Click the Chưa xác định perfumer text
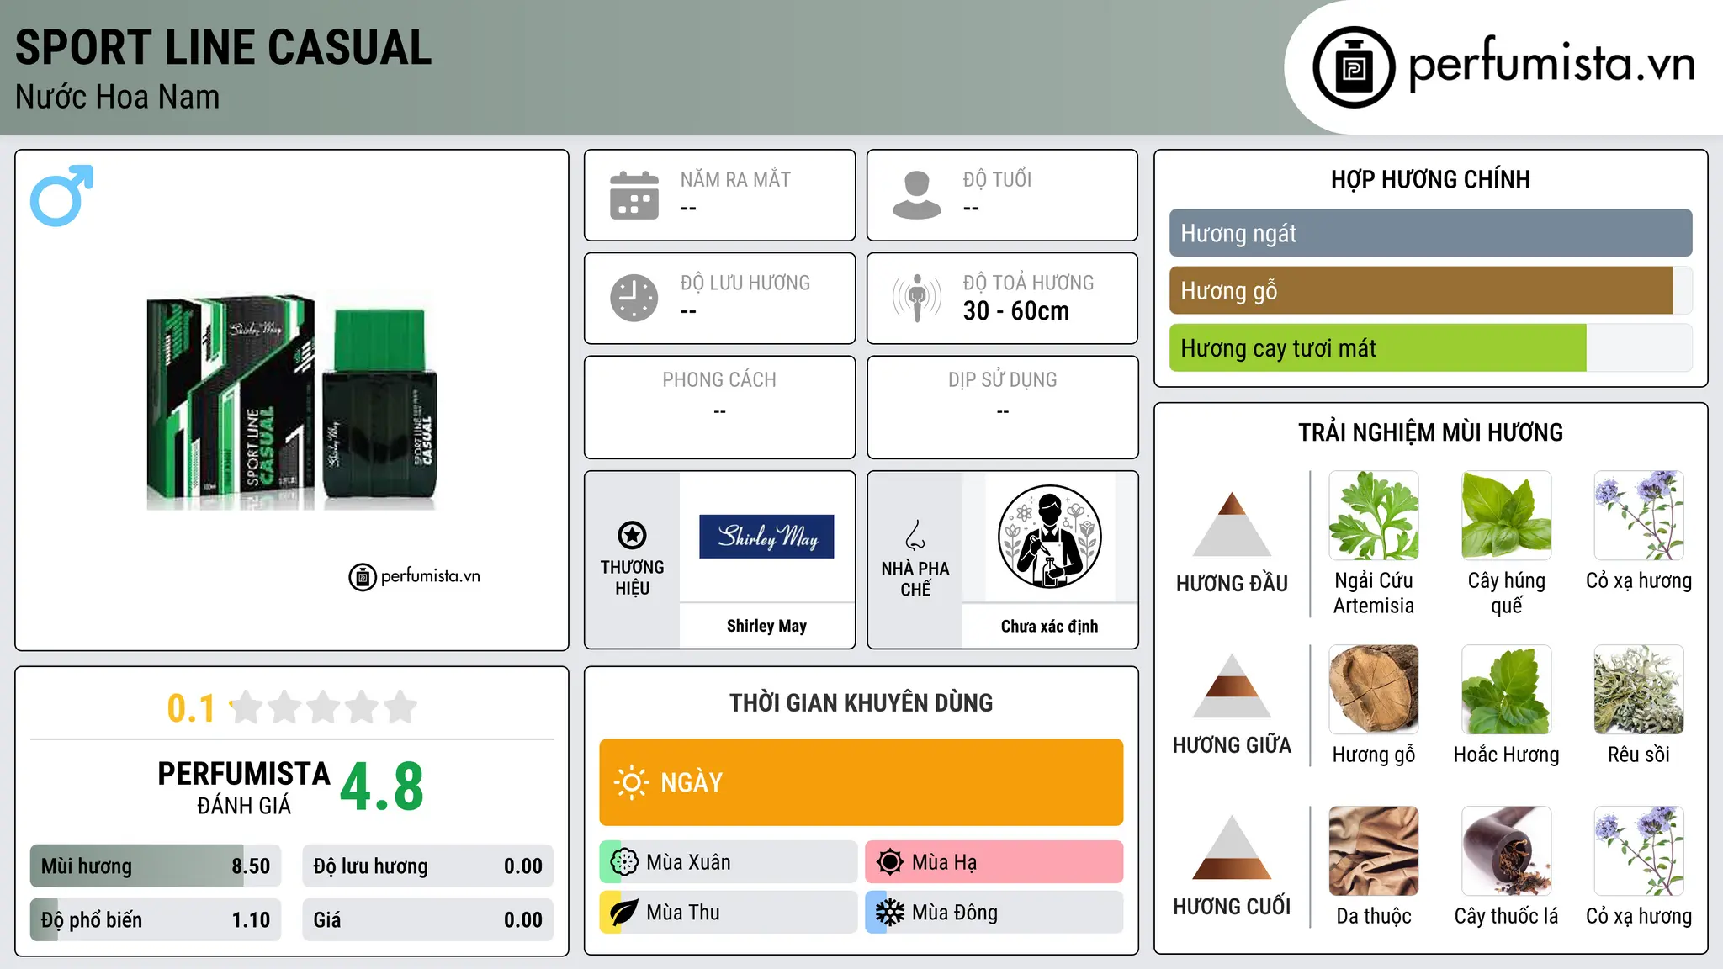 pyautogui.click(x=1049, y=626)
